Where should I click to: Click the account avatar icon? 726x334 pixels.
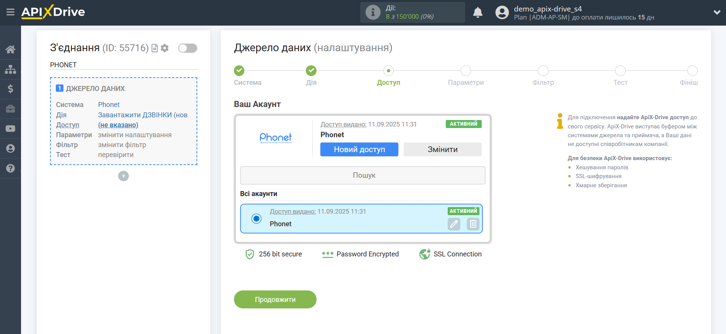click(502, 13)
